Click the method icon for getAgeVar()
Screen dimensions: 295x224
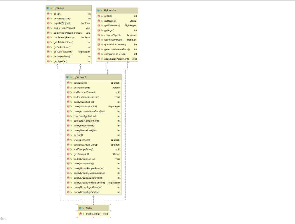tap(48, 61)
